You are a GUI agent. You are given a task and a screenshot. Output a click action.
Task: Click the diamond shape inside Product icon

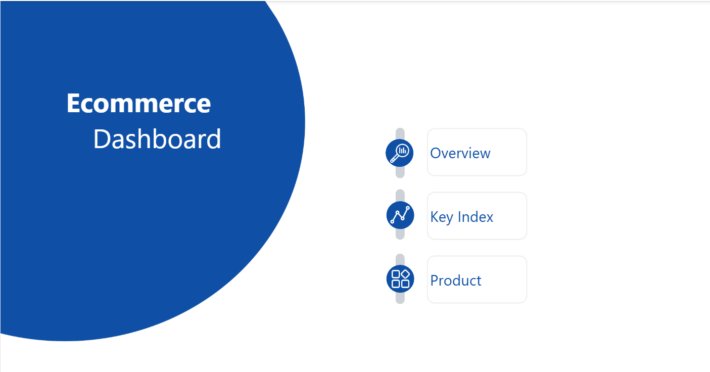405,274
